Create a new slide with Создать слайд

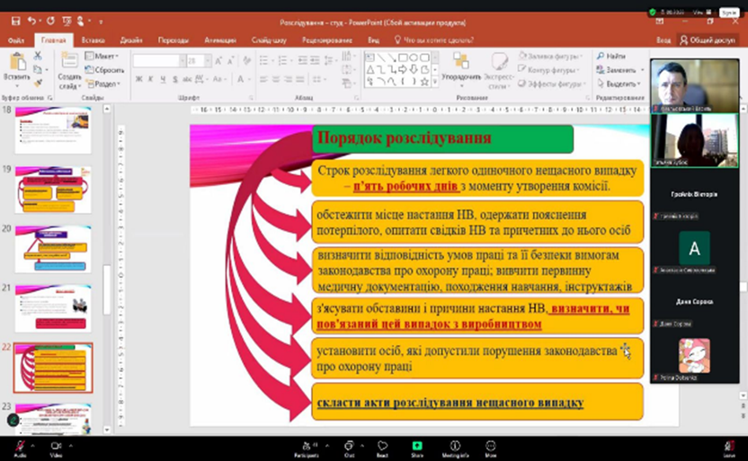69,70
